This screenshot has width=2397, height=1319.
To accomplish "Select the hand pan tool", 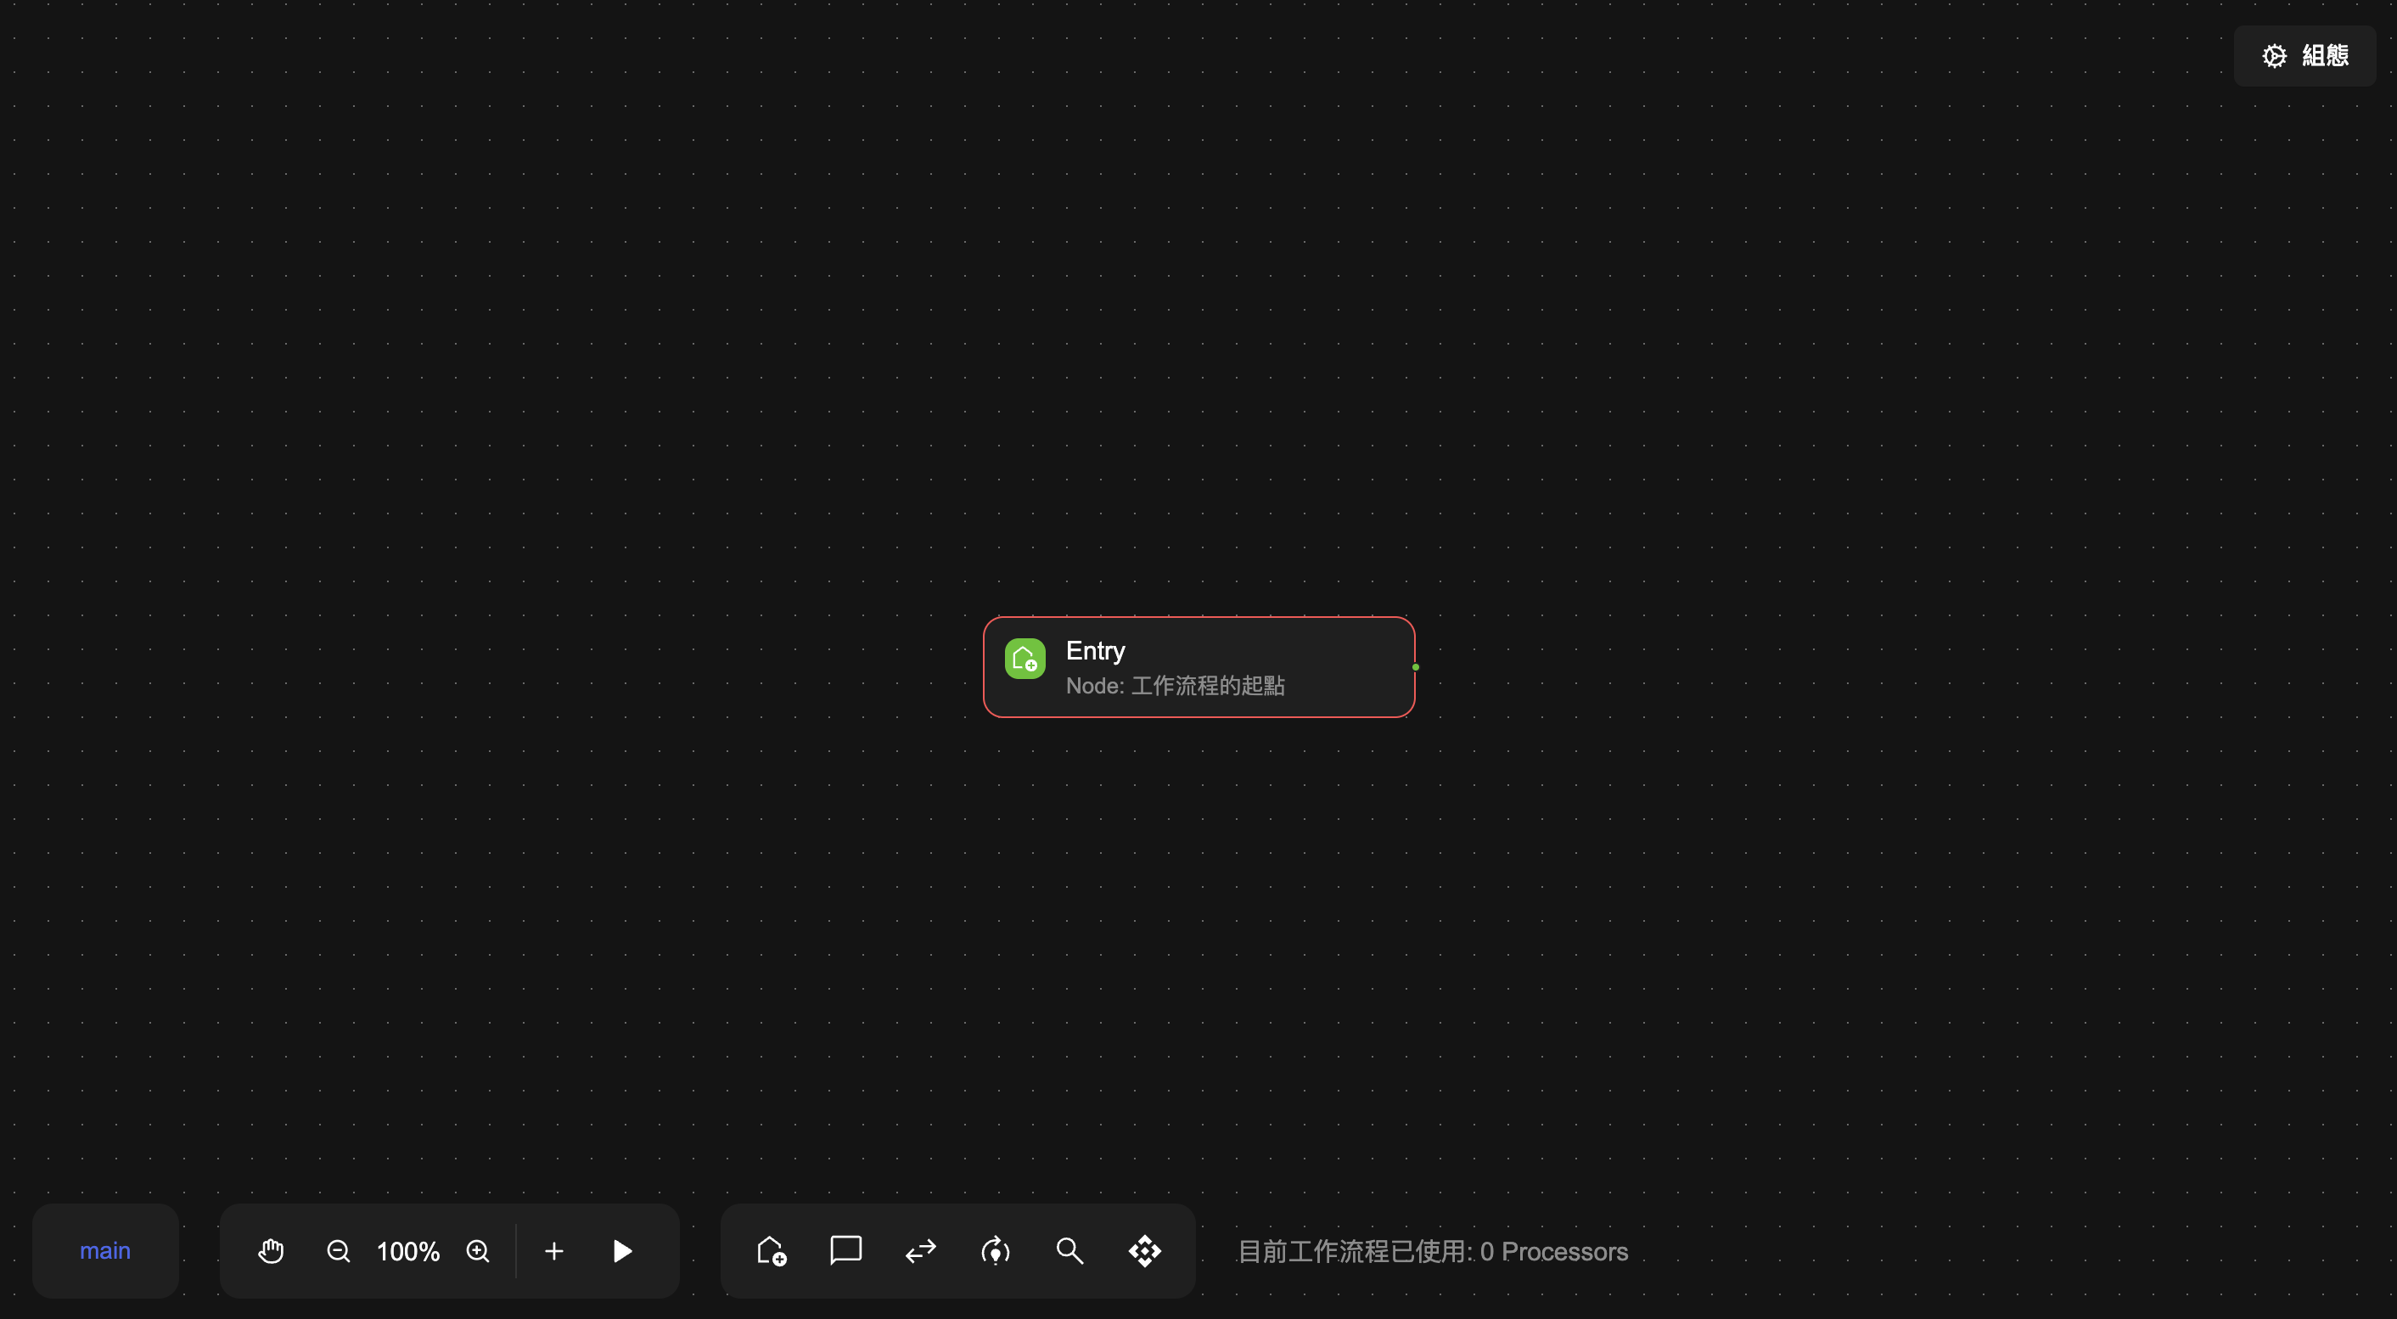I will tap(271, 1251).
